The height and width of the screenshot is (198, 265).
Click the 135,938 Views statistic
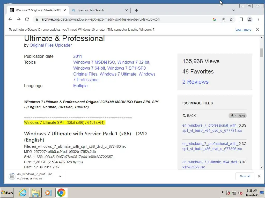click(201, 61)
